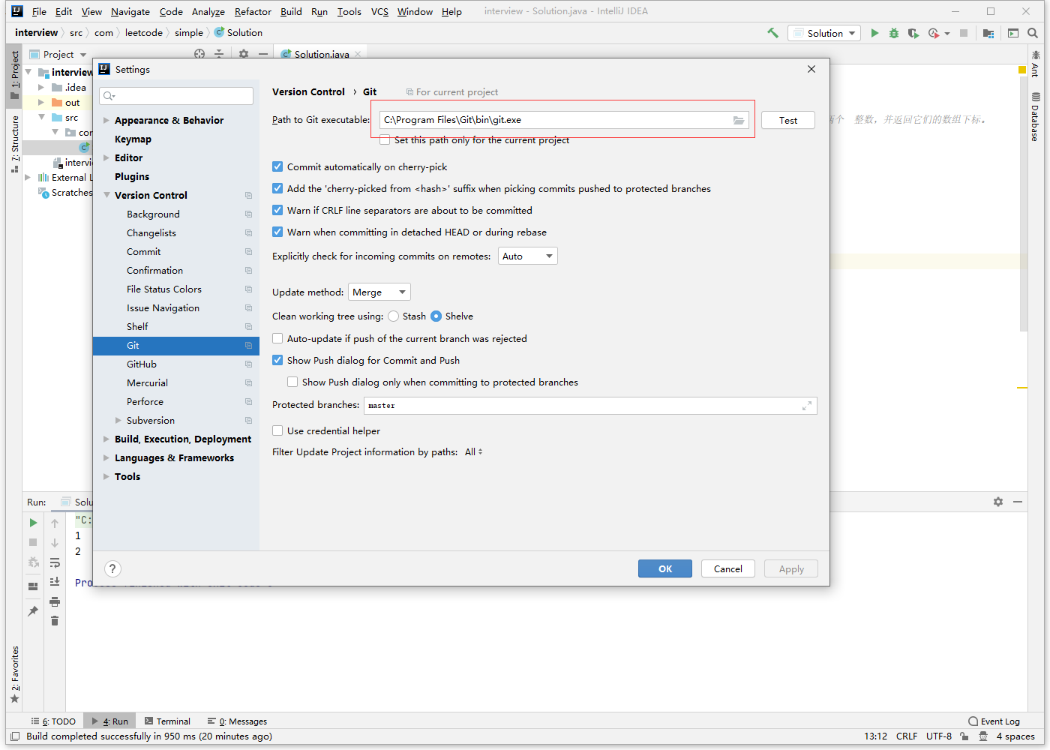
Task: Click the Build Project hammer icon
Action: click(772, 33)
